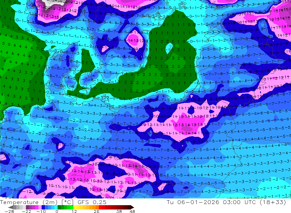Click the '[°C]' unit label
The width and height of the screenshot is (291, 213).
pos(68,202)
